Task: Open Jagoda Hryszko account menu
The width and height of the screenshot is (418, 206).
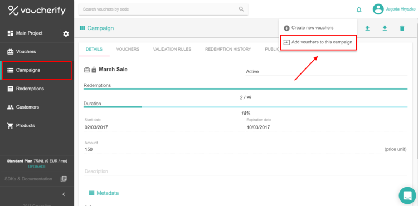Action: [400, 9]
